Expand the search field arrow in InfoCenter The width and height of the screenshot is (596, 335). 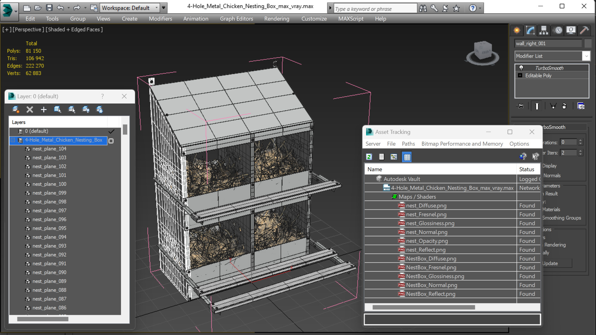pos(330,8)
